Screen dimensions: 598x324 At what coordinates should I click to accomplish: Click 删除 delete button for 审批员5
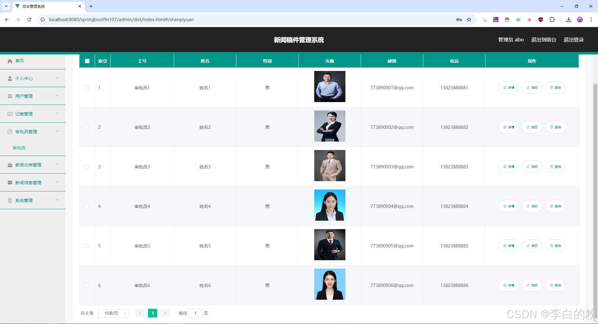coord(555,246)
